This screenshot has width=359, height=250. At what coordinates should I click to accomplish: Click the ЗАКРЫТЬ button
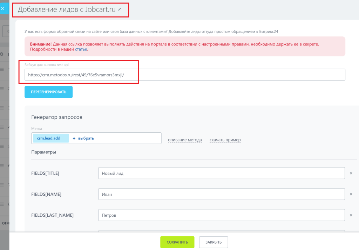tap(214, 242)
